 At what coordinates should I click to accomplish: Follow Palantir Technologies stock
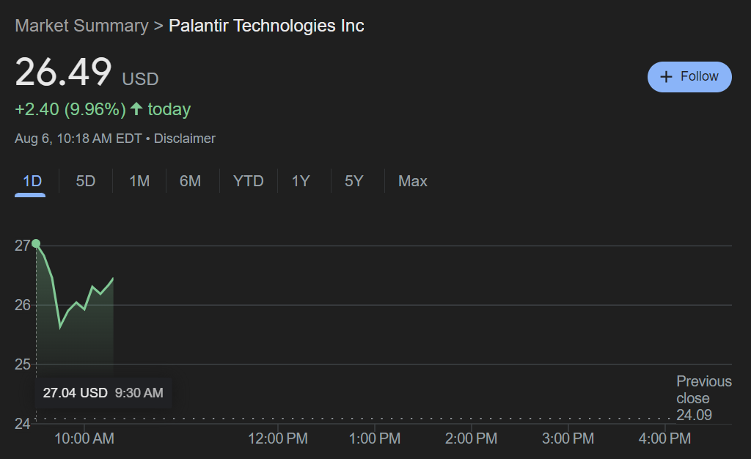click(689, 76)
